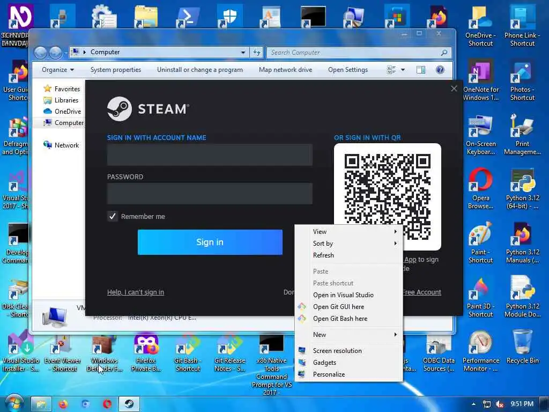Choose Open in Visual Studio
Image resolution: width=549 pixels, height=412 pixels.
[348, 295]
